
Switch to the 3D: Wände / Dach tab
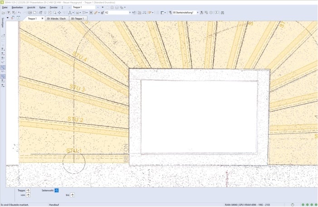tap(56, 19)
